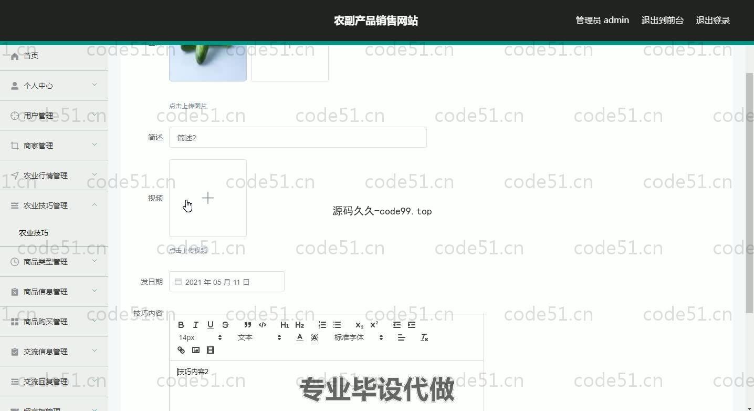Expand the 农业行情管理 sidebar menu

click(x=54, y=175)
